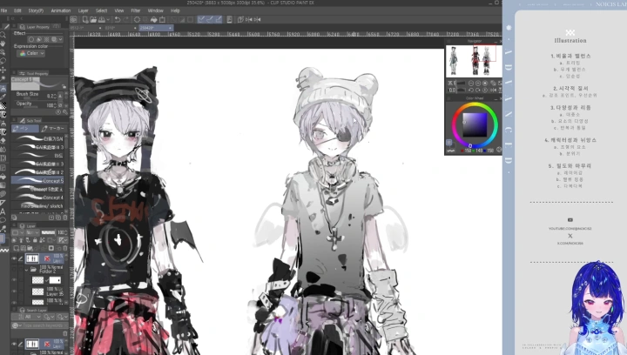Screen dimensions: 627x355
Task: Click the New raster layer icon
Action: tap(17, 248)
